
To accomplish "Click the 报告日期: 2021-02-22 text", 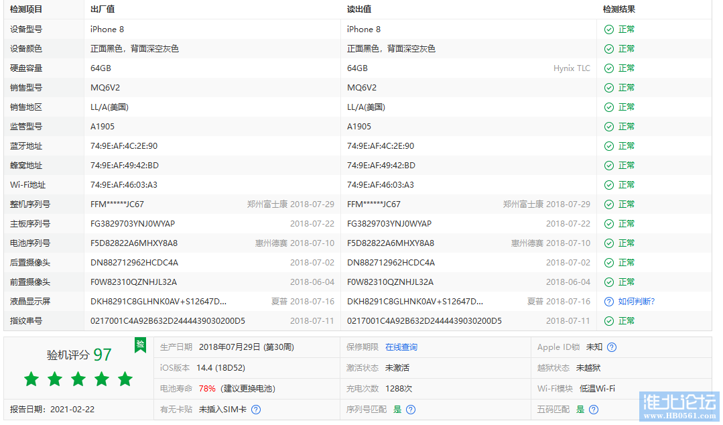I will click(52, 410).
